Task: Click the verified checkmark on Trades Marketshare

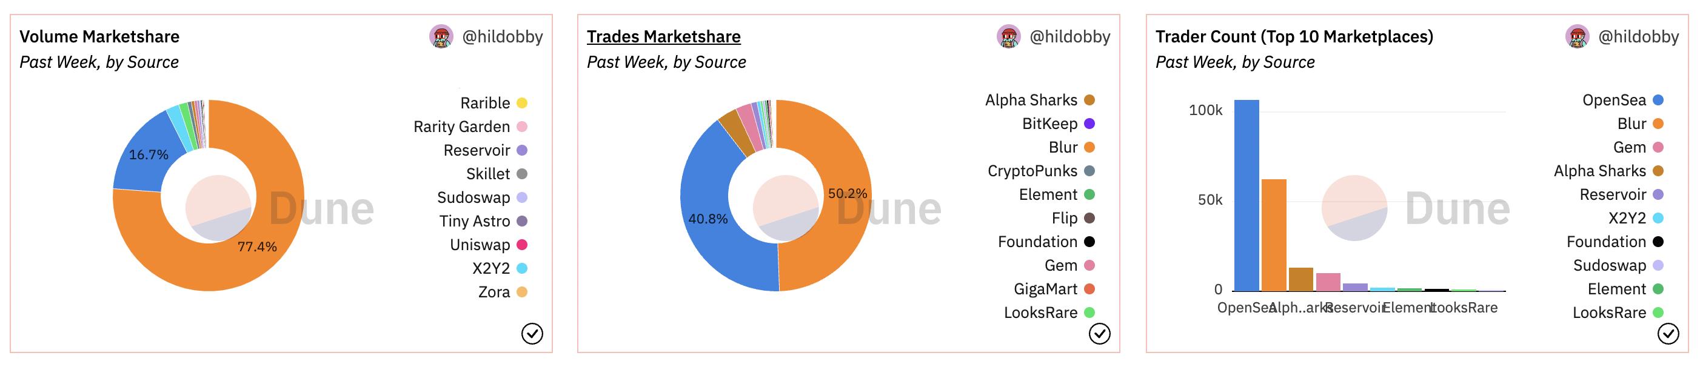Action: pos(1099,334)
